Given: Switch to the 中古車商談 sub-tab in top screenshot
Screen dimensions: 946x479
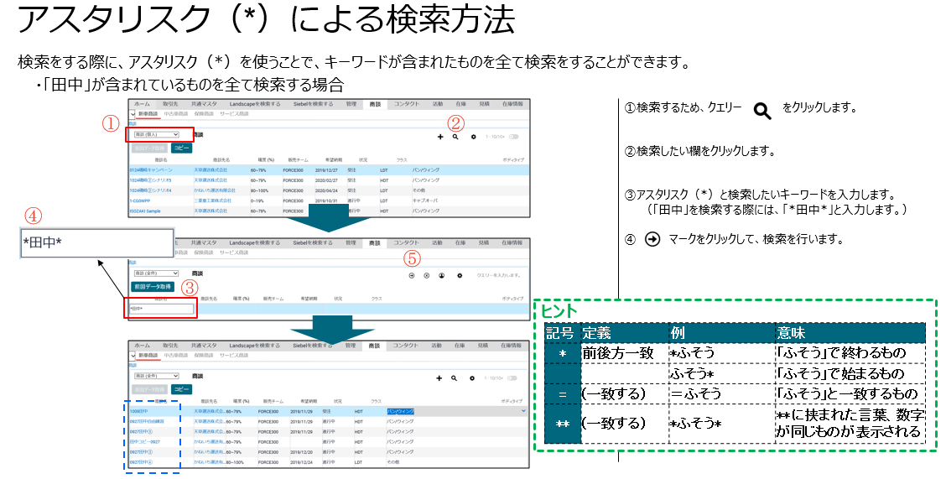Looking at the screenshot, I should pos(176,113).
